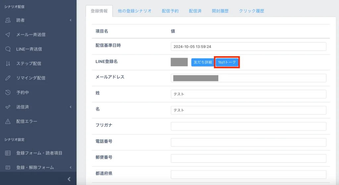
Task: Switch to 配信予約 tab
Action: point(170,11)
